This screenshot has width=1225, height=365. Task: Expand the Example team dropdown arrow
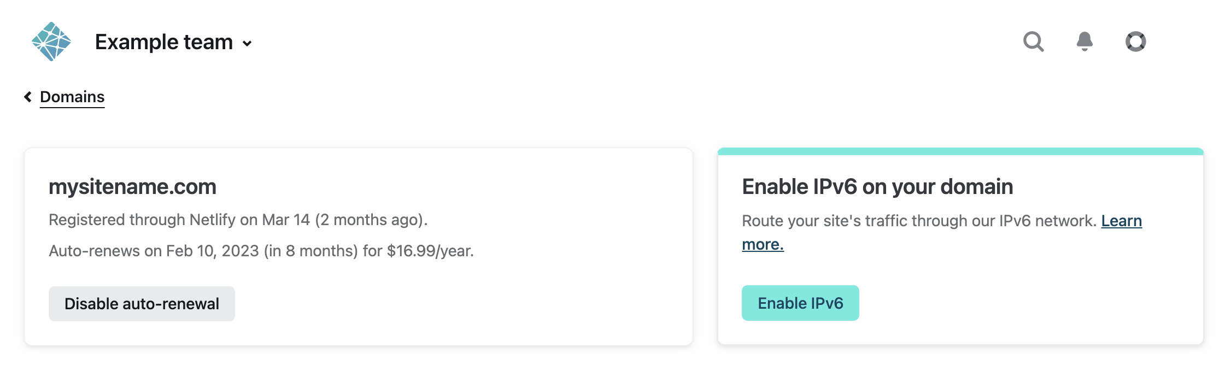click(x=248, y=44)
